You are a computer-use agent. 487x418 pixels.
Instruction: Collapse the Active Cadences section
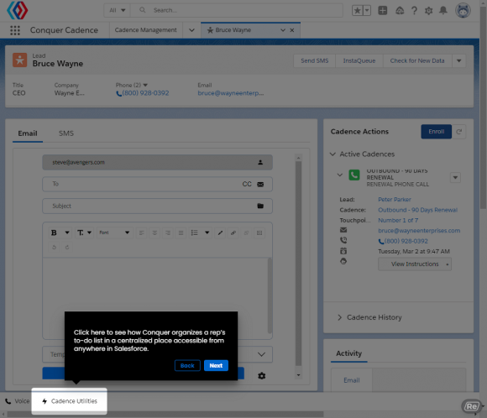coord(333,154)
